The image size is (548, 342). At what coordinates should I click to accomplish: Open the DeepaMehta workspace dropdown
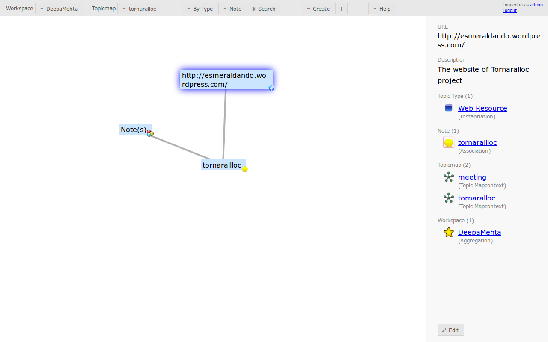pos(59,9)
